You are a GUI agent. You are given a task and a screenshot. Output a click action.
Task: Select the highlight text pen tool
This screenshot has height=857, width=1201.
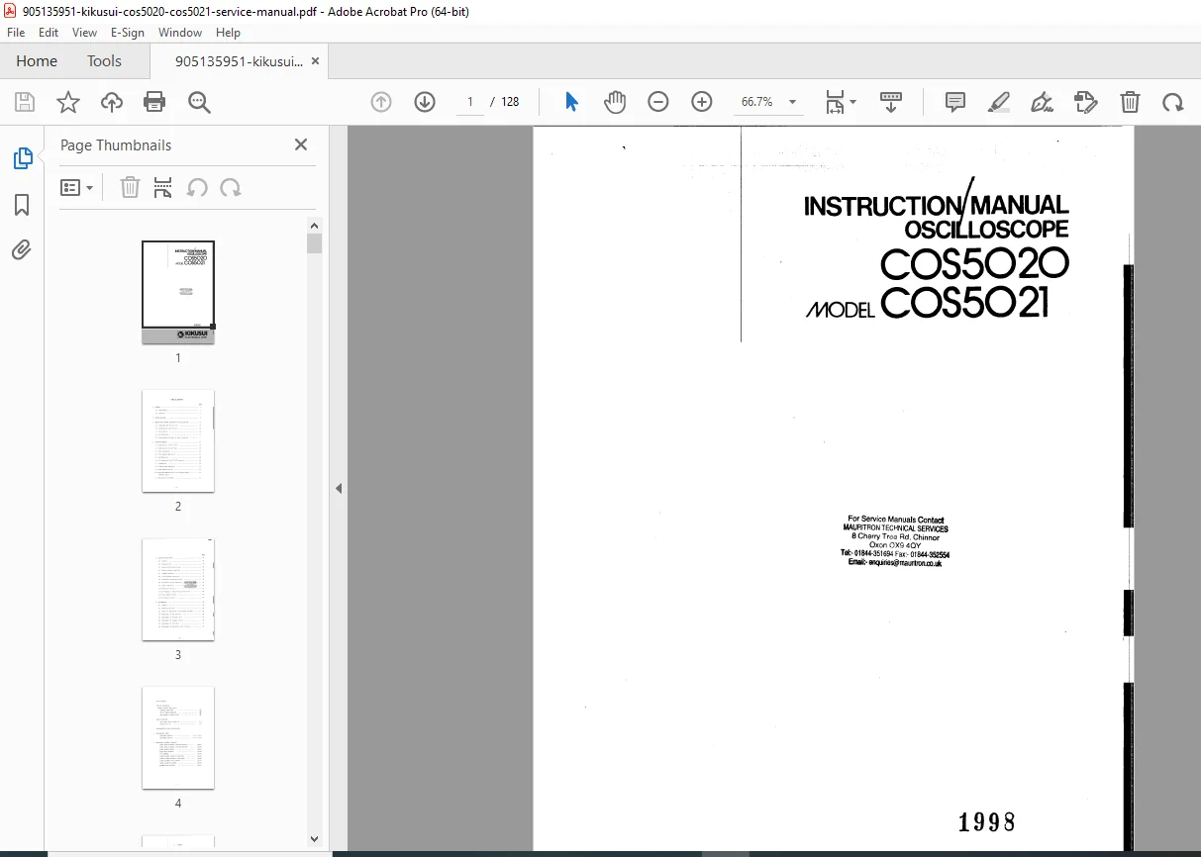point(999,102)
